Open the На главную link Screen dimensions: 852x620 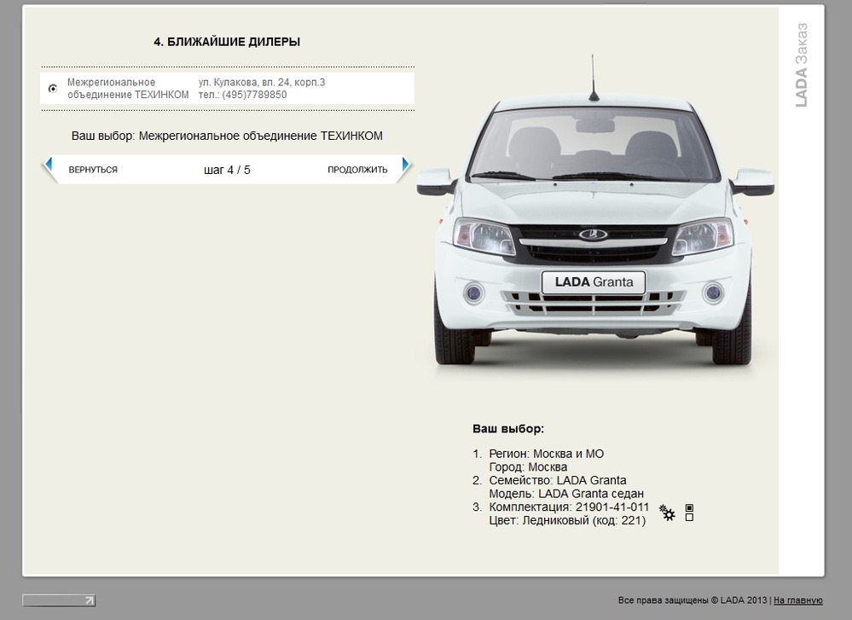[x=797, y=600]
